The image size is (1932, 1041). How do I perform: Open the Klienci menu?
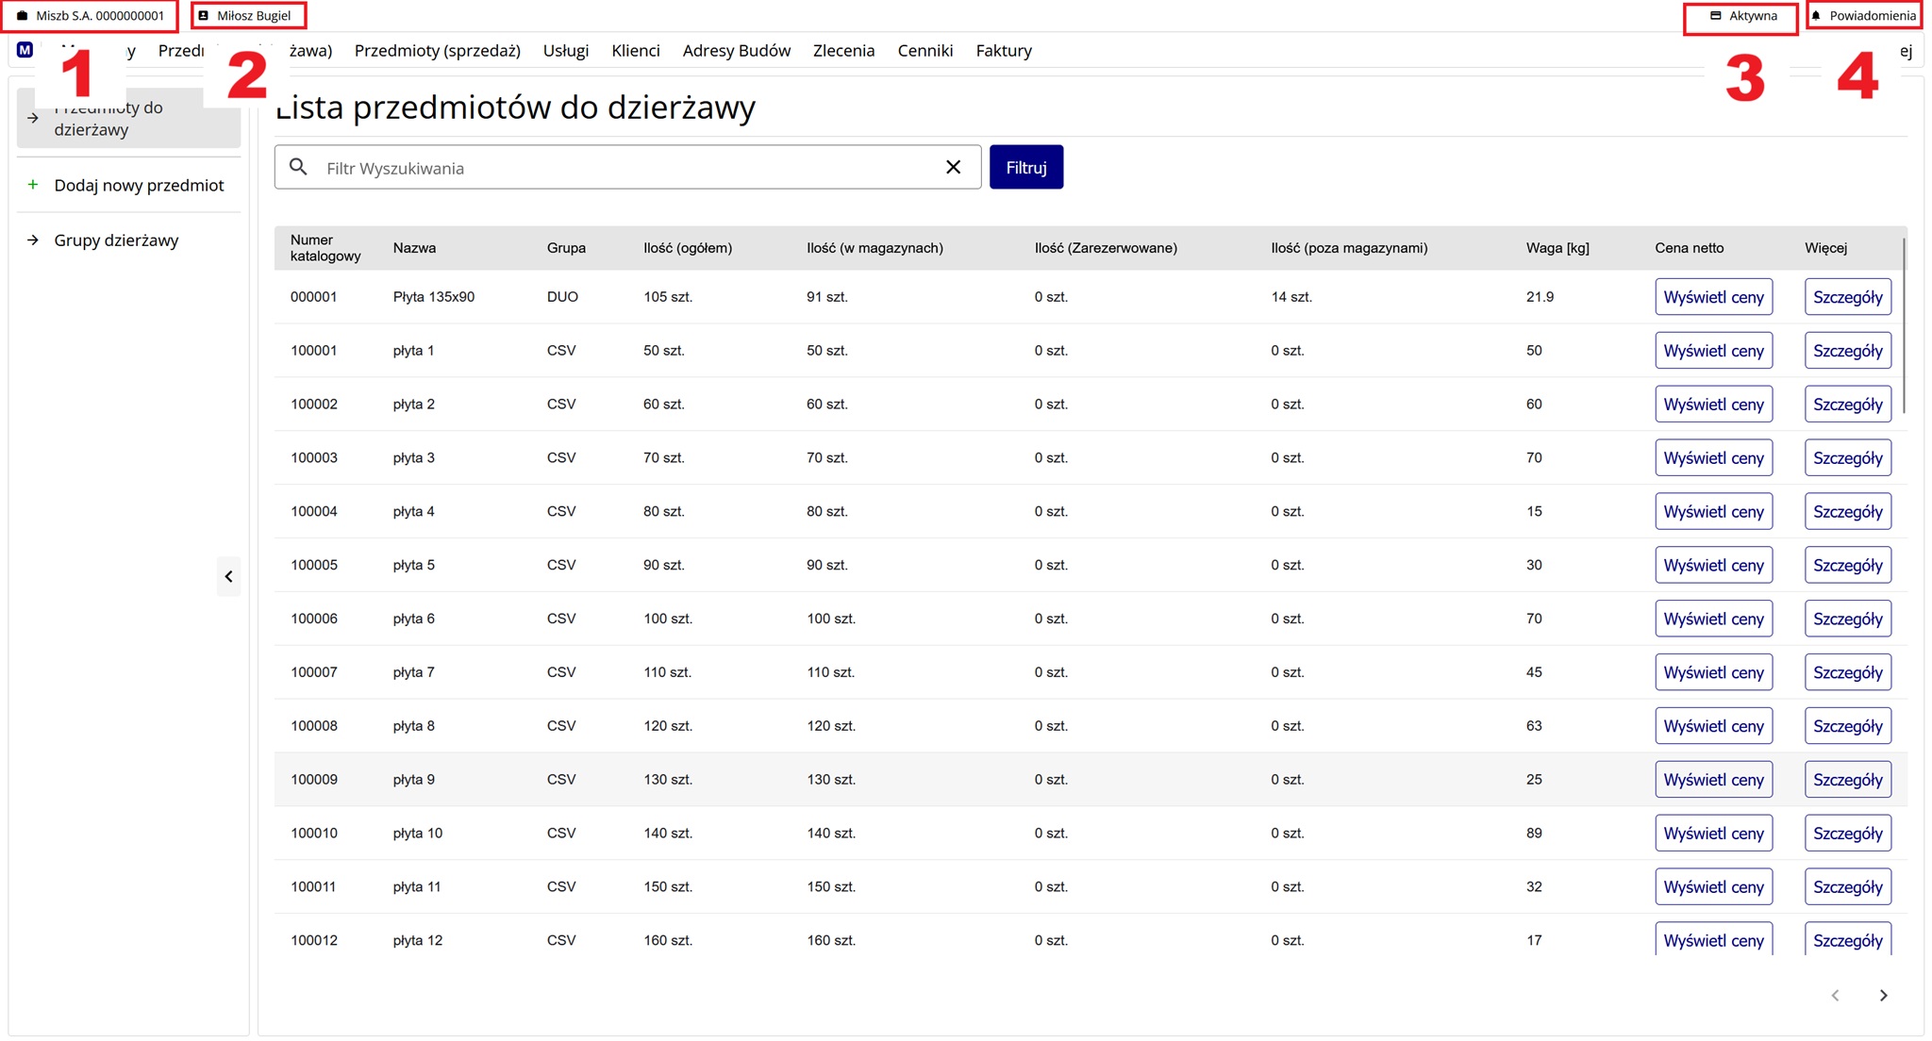635,51
